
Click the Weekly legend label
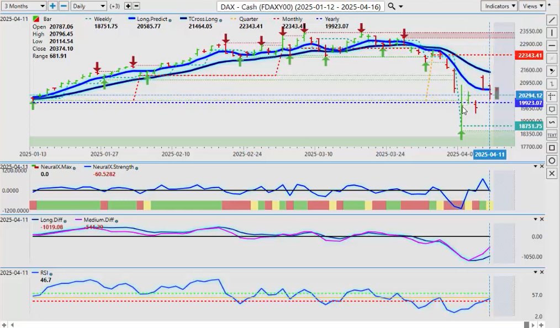tap(103, 19)
